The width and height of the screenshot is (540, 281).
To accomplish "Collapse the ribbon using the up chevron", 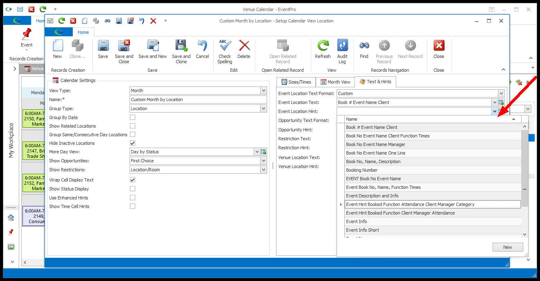I will [503, 70].
